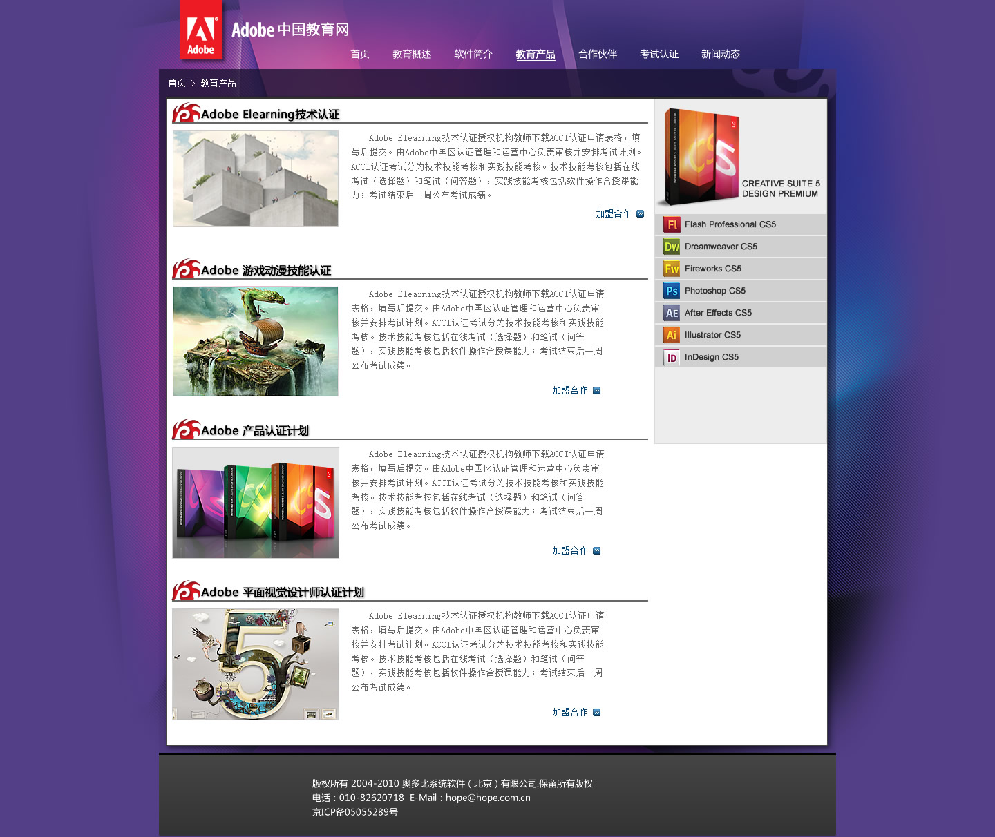Open 考试认证 in the navigation bar
This screenshot has width=995, height=837.
click(x=659, y=54)
